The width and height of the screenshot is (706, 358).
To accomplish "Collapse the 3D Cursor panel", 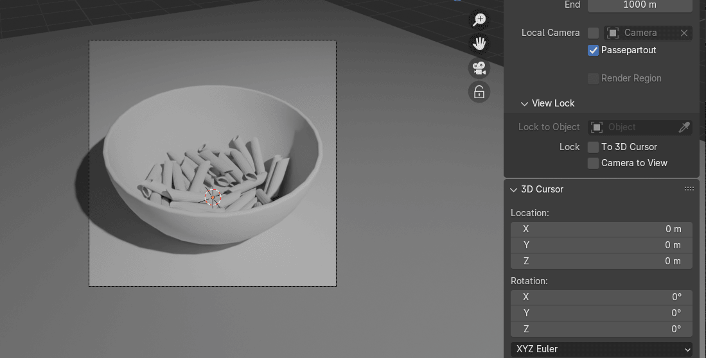I will tap(514, 189).
